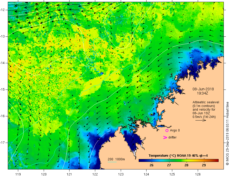Click the '(0.1m contours)' caption line

coord(204,106)
